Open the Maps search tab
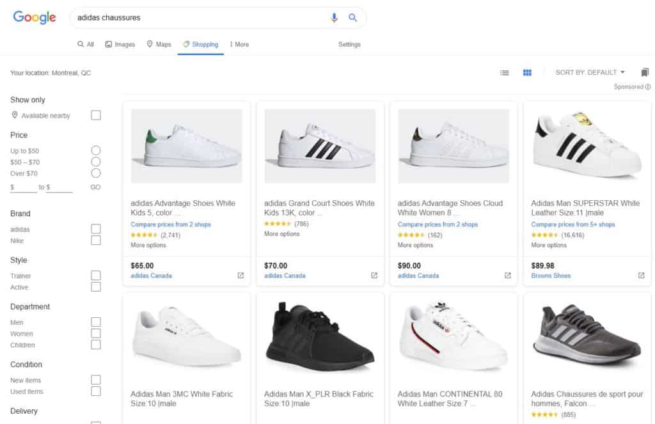 tap(159, 44)
